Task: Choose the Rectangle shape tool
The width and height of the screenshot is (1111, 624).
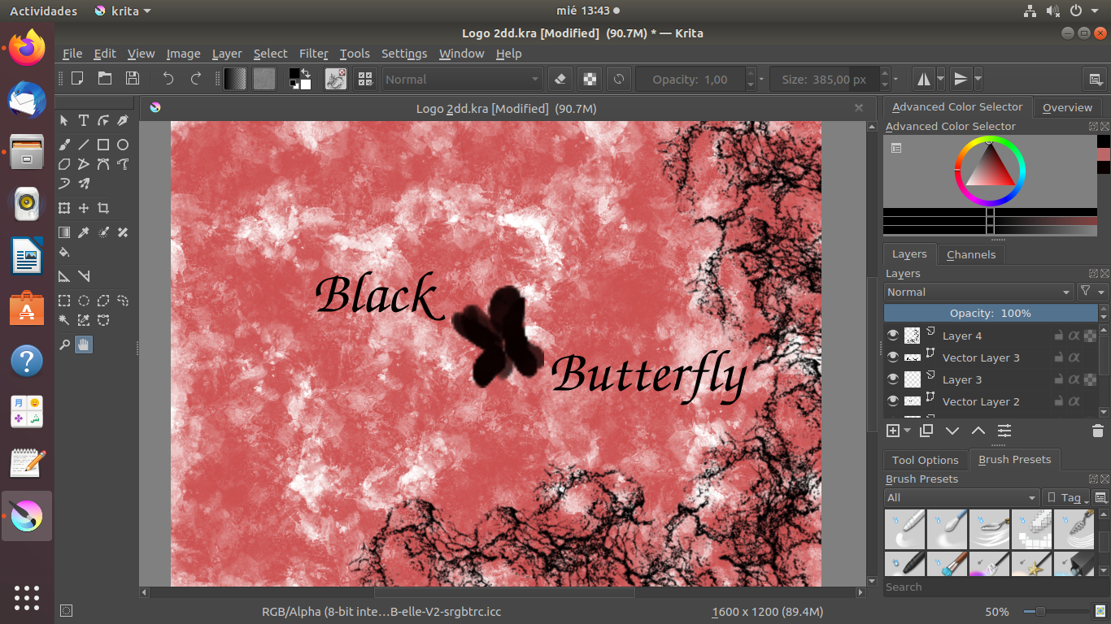Action: [x=103, y=145]
